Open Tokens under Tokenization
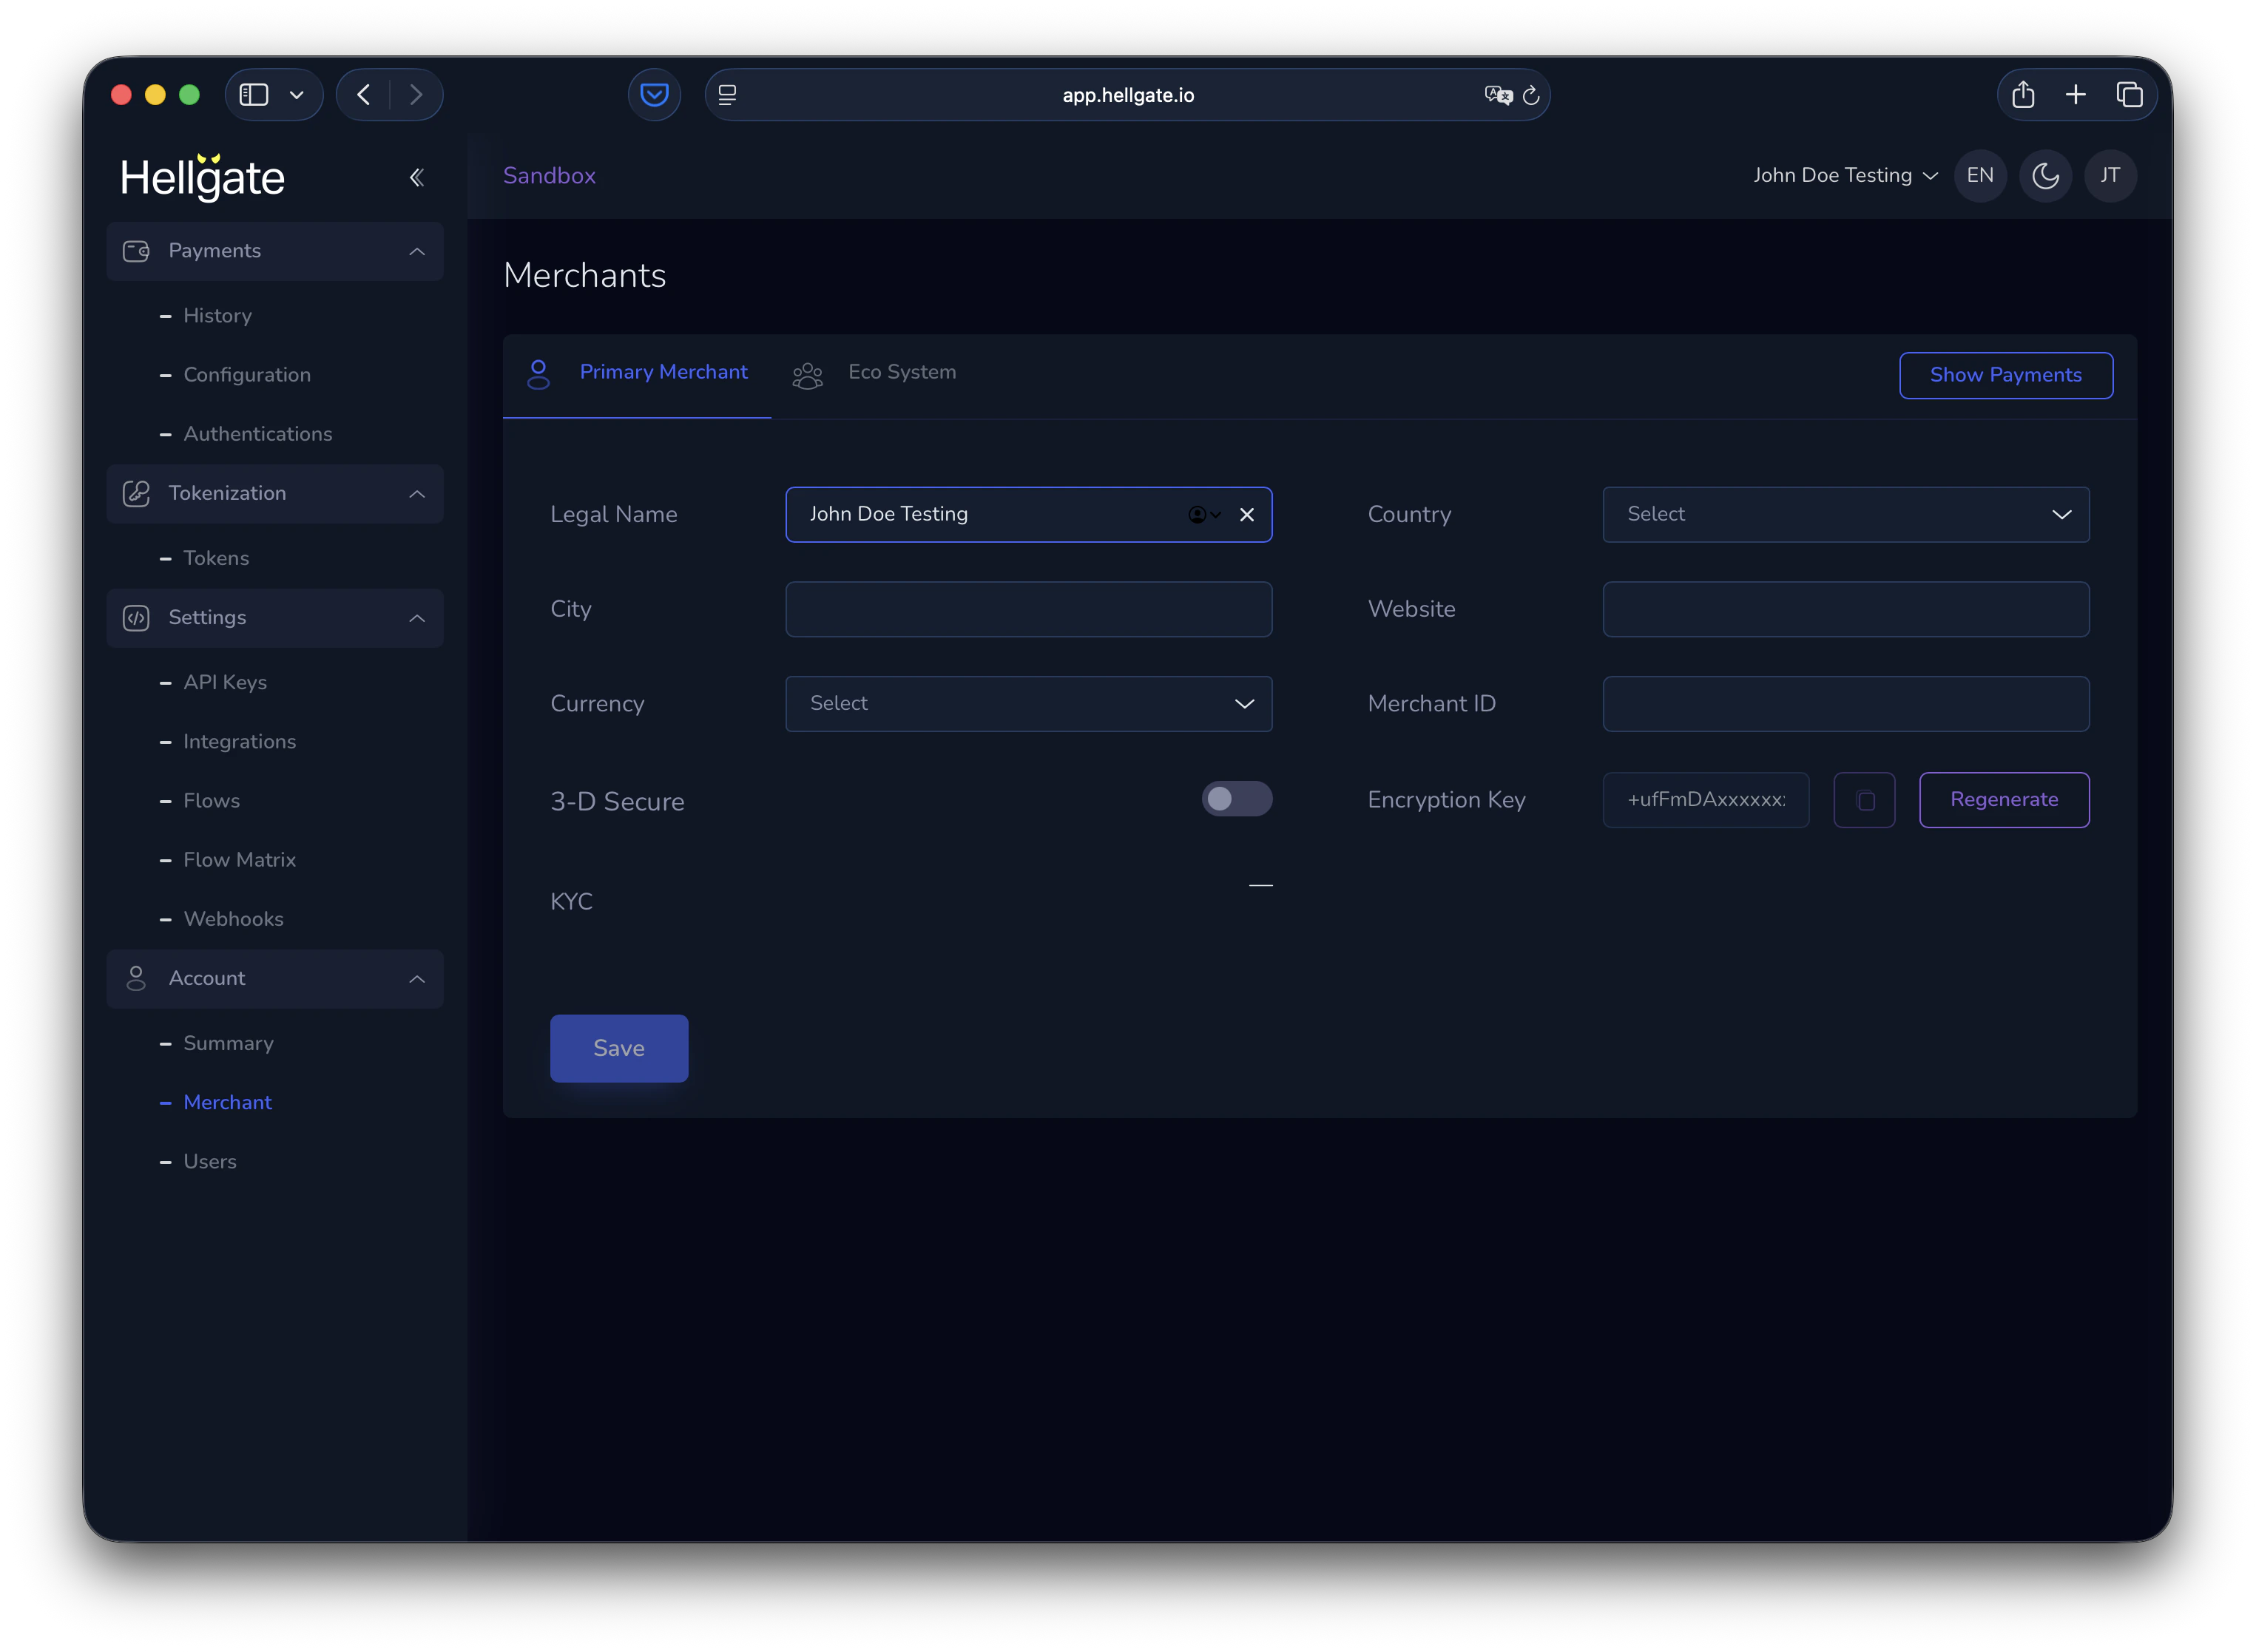 click(x=216, y=558)
